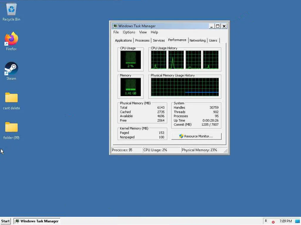
Task: Open the Help menu
Action: 154,32
